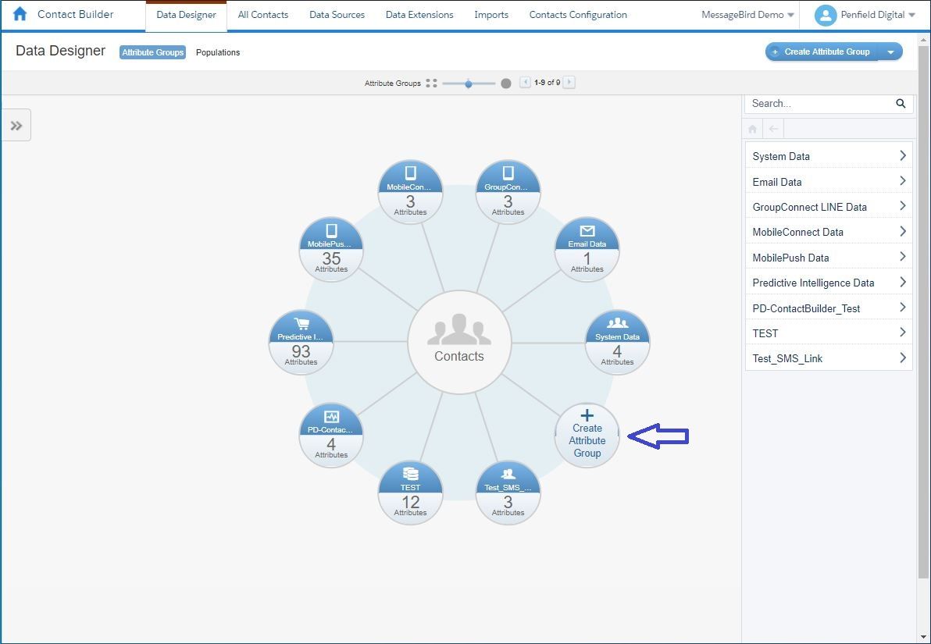Open the All Contacts tab
Image resolution: width=931 pixels, height=644 pixels.
262,15
